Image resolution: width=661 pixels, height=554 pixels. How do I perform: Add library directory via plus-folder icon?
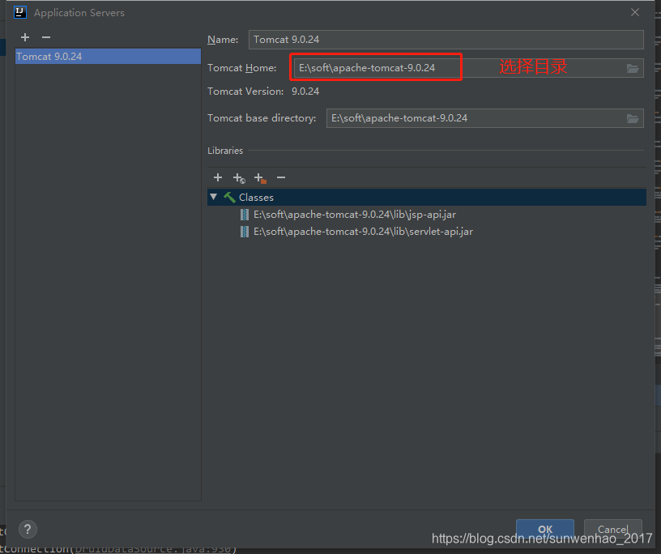click(260, 178)
